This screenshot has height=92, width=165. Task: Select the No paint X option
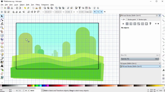(123, 24)
